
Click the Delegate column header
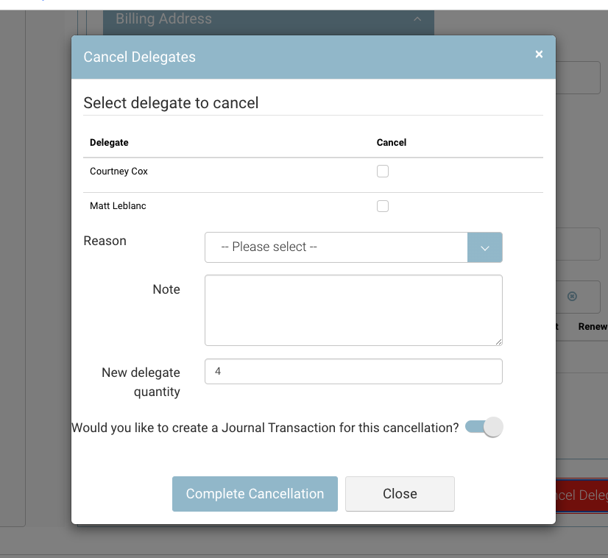109,143
